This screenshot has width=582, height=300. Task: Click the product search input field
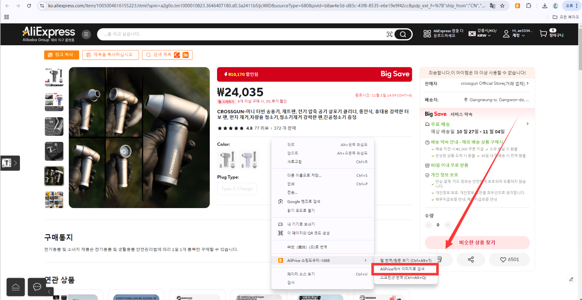pos(242,34)
